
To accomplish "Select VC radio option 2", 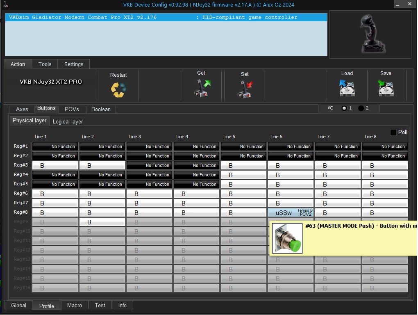I will click(x=361, y=108).
